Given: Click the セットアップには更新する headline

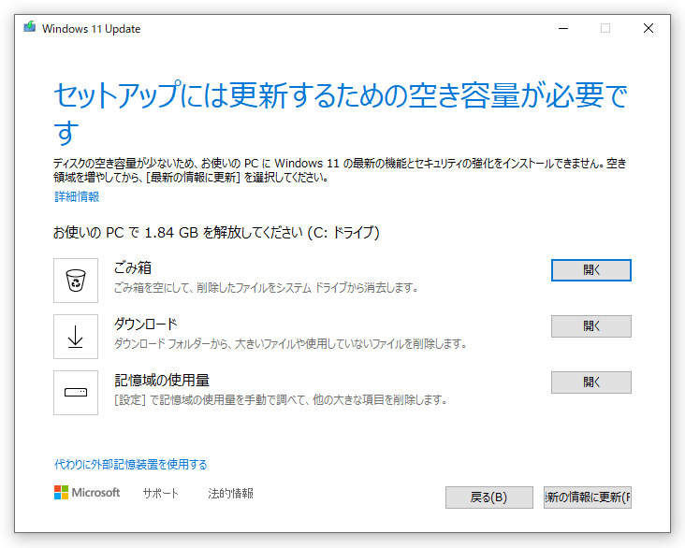Looking at the screenshot, I should coord(341,112).
